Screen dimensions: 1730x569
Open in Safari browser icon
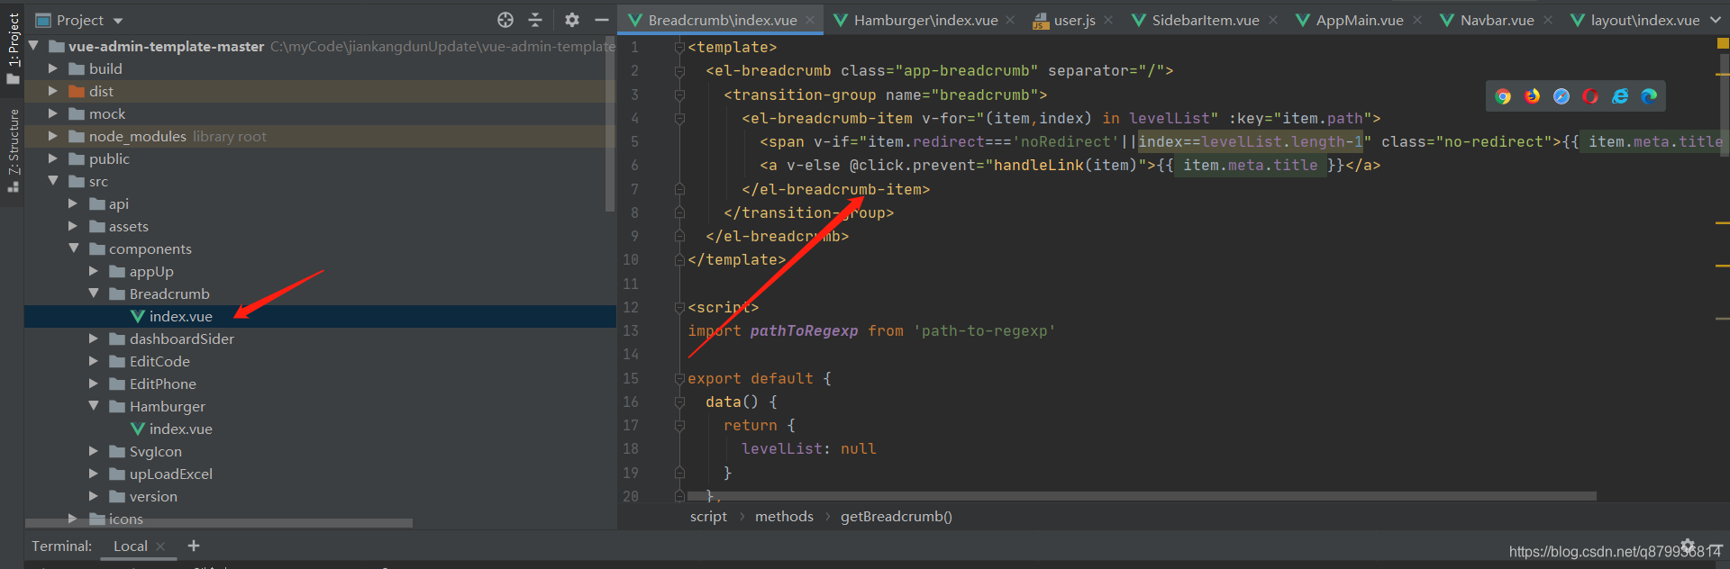click(x=1562, y=96)
